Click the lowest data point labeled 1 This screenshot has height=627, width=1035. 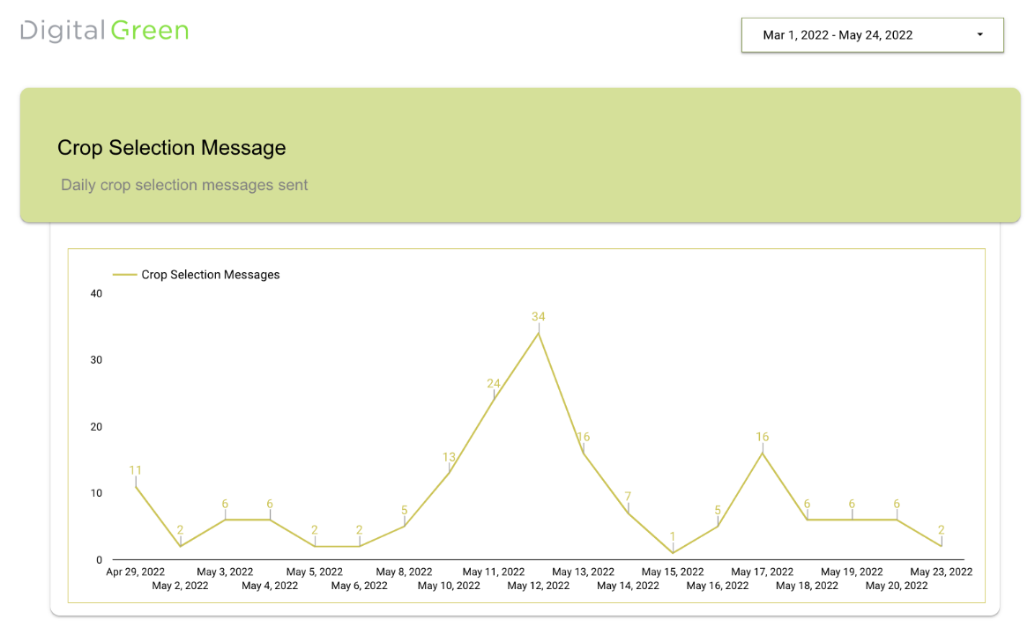pyautogui.click(x=673, y=552)
